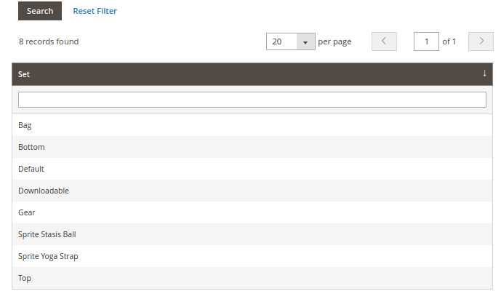This screenshot has height=291, width=501.
Task: Open the Downloadable attribute set row
Action: pyautogui.click(x=44, y=191)
